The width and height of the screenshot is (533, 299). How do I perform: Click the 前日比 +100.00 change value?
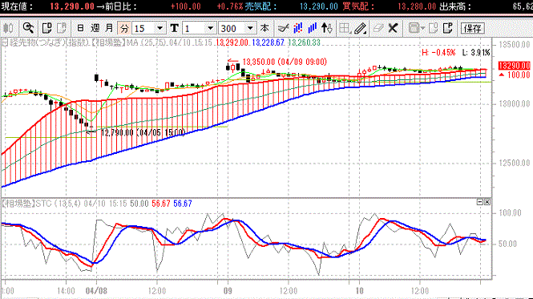185,6
